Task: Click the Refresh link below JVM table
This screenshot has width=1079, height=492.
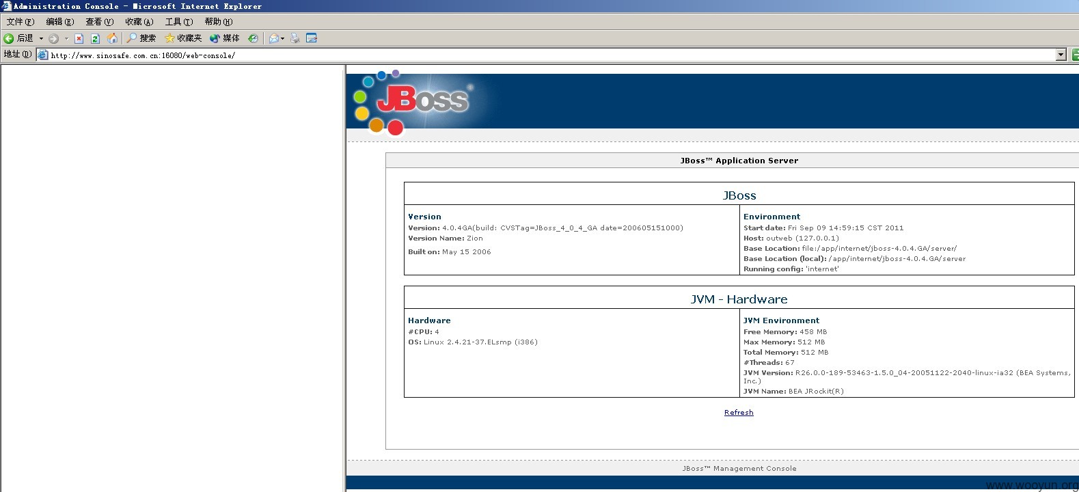Action: pyautogui.click(x=739, y=413)
